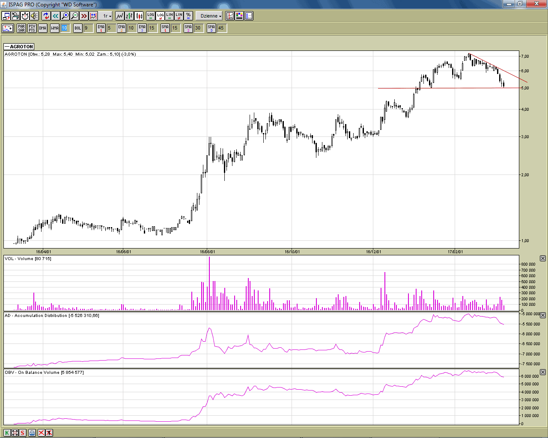Toggle the BOL Bollinger bands indicator
The height and width of the screenshot is (438, 548).
(77, 28)
